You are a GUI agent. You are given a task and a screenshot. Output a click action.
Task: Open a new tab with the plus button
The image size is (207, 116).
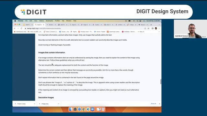pyautogui.click(x=151, y=25)
